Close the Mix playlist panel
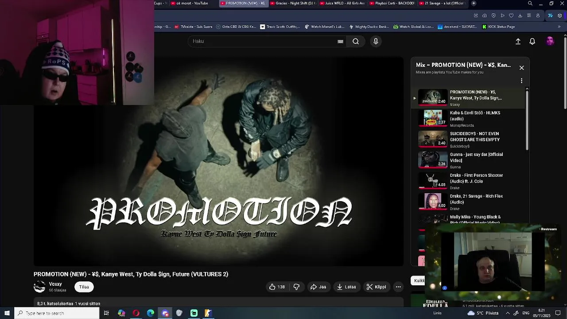 pos(521,68)
